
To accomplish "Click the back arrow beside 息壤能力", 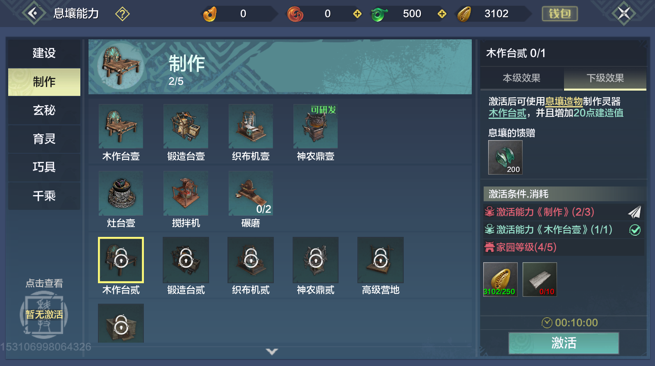I will pos(33,13).
